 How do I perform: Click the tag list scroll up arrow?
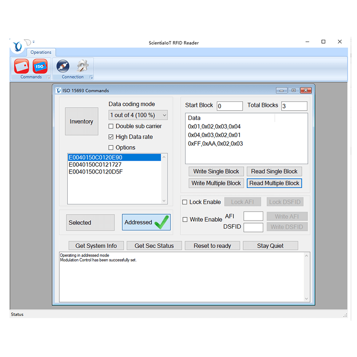[164, 157]
